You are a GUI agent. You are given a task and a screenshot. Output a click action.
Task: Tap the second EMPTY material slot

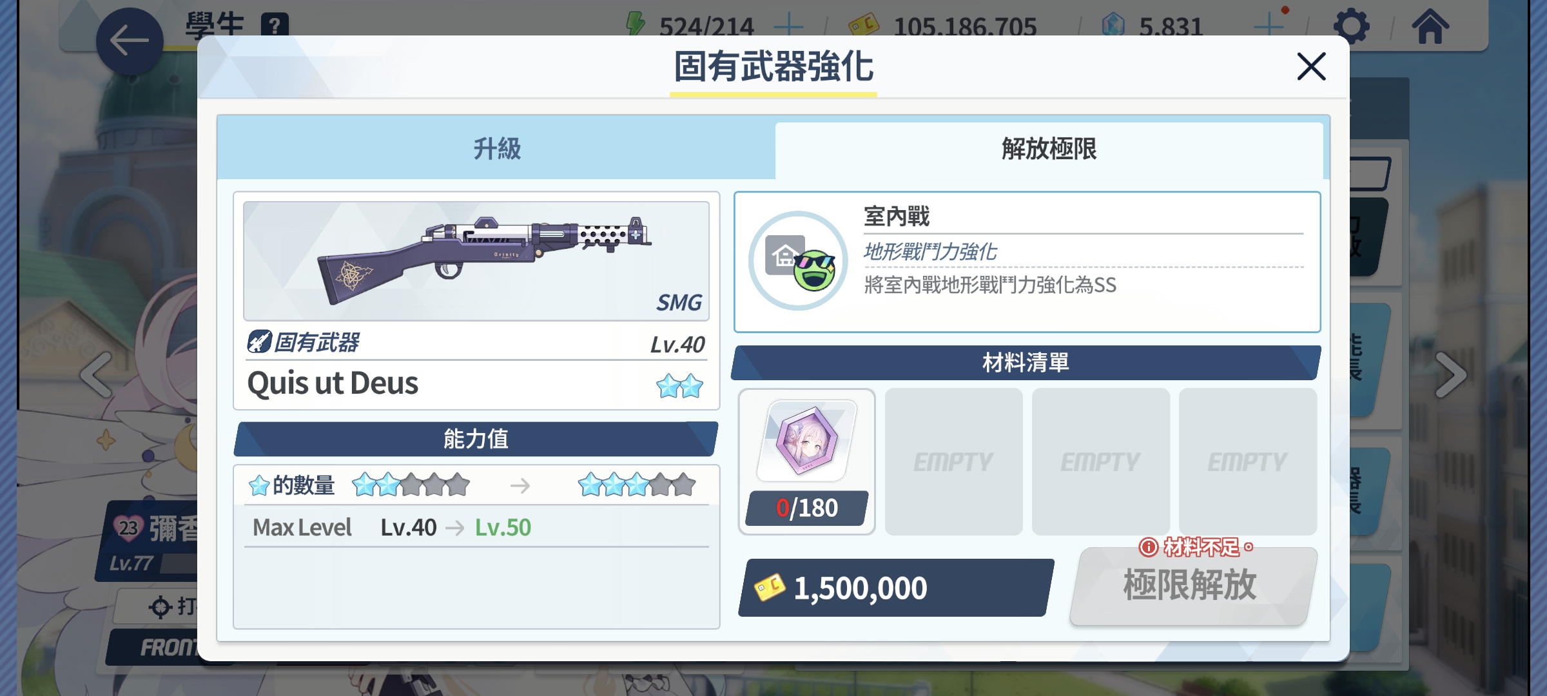[x=1100, y=461]
